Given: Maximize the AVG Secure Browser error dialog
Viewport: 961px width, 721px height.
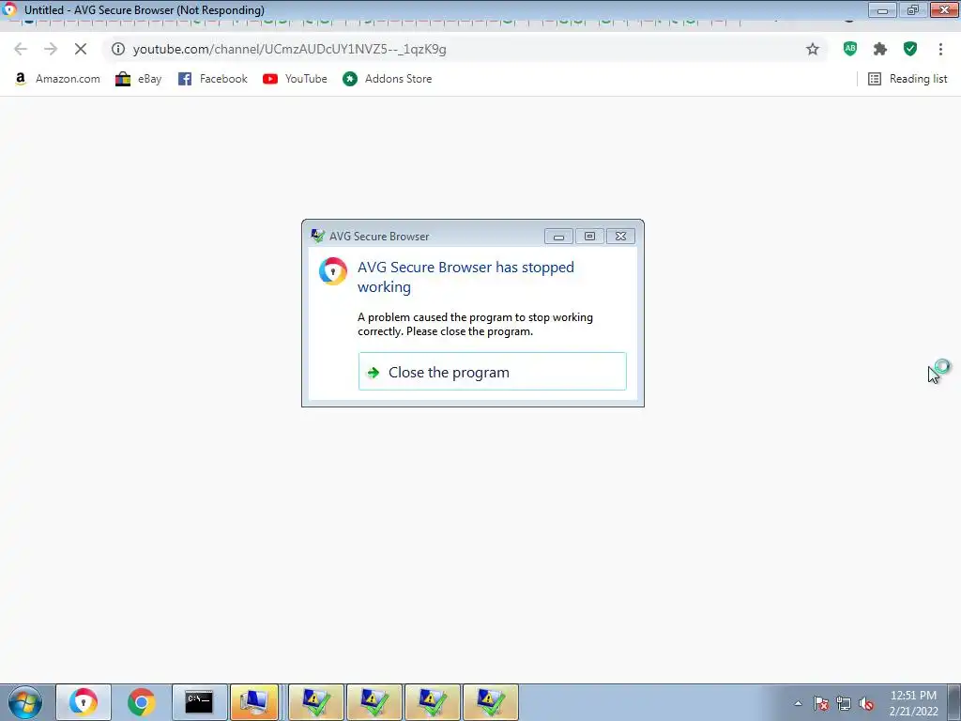Looking at the screenshot, I should click(589, 236).
